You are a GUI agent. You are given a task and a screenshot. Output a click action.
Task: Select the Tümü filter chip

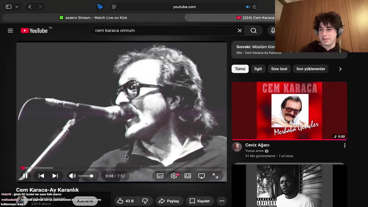point(240,69)
